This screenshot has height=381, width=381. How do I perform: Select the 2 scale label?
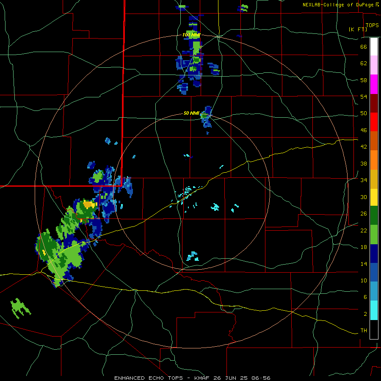click(x=365, y=314)
